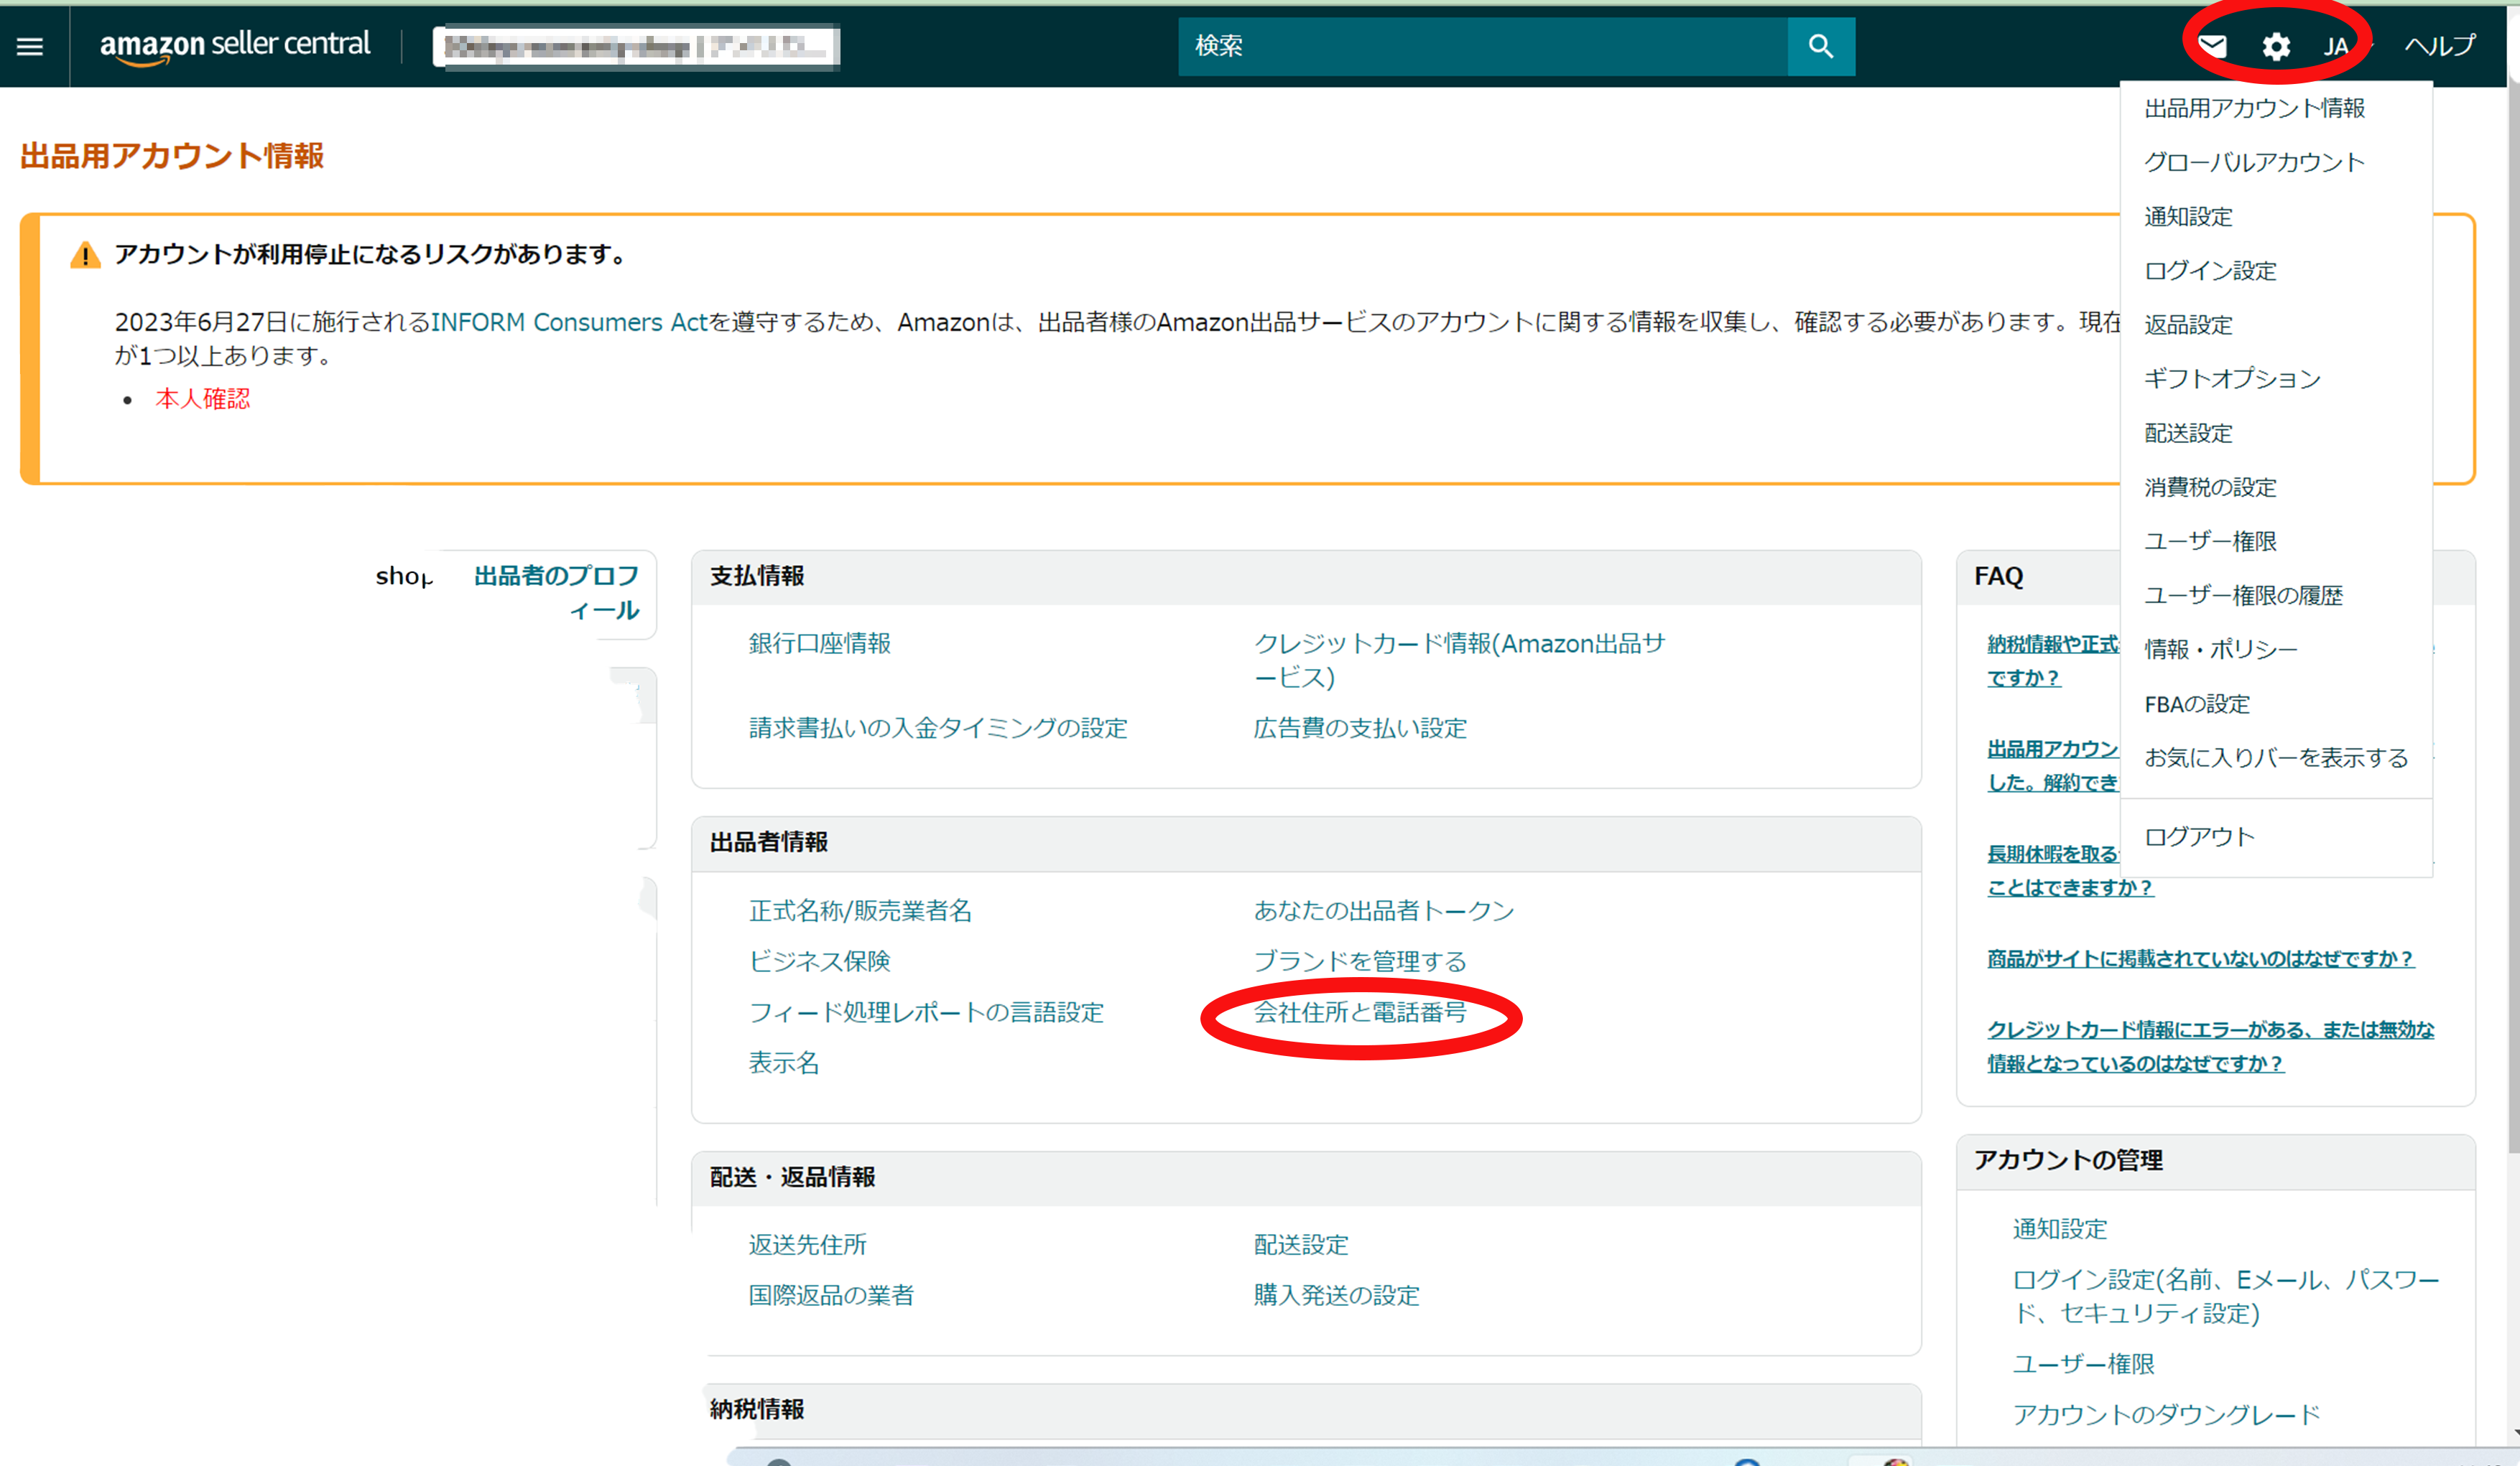2520x1466 pixels.
Task: Open 出品者のプロフィール link
Action: pyautogui.click(x=556, y=592)
